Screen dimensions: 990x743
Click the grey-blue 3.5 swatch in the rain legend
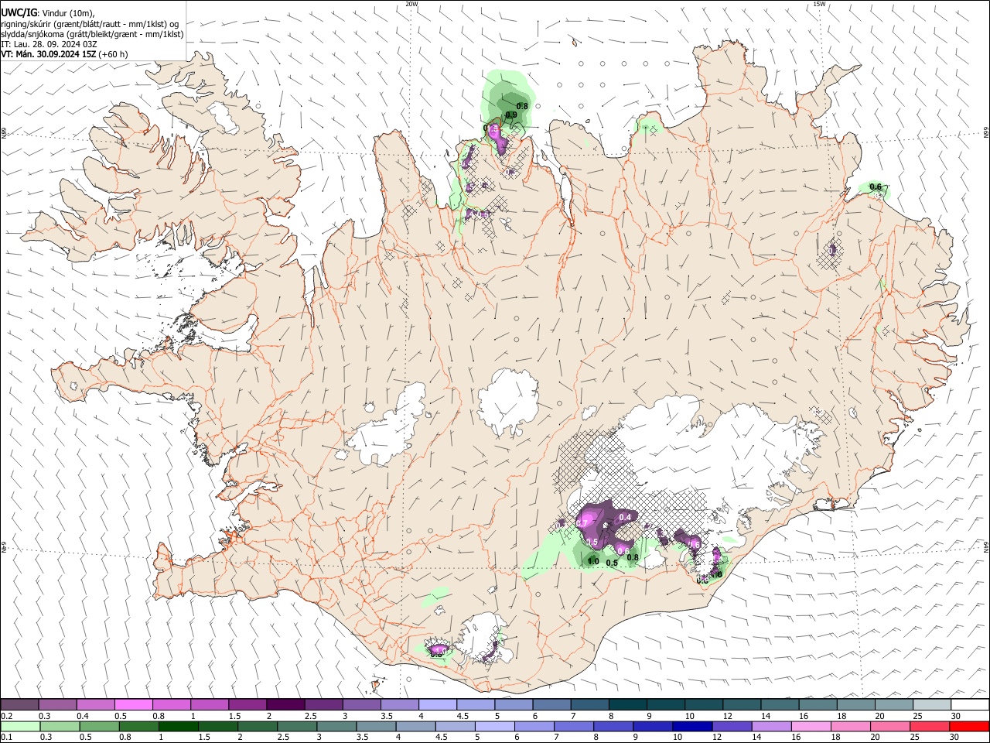click(375, 727)
